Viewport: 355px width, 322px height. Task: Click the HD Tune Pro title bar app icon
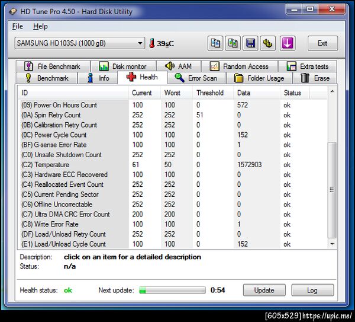(x=12, y=11)
